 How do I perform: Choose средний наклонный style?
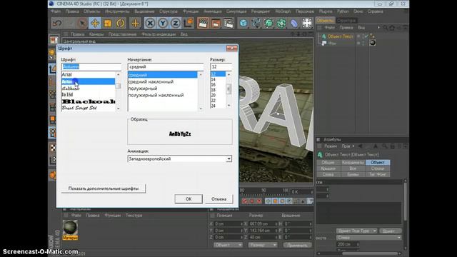point(151,81)
